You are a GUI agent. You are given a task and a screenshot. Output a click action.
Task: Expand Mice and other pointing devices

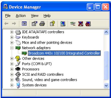(x=12, y=43)
